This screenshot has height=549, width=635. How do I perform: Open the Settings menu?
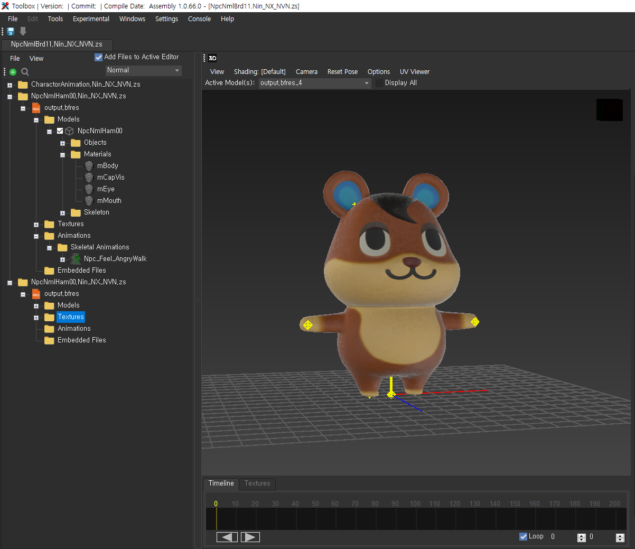(x=166, y=19)
